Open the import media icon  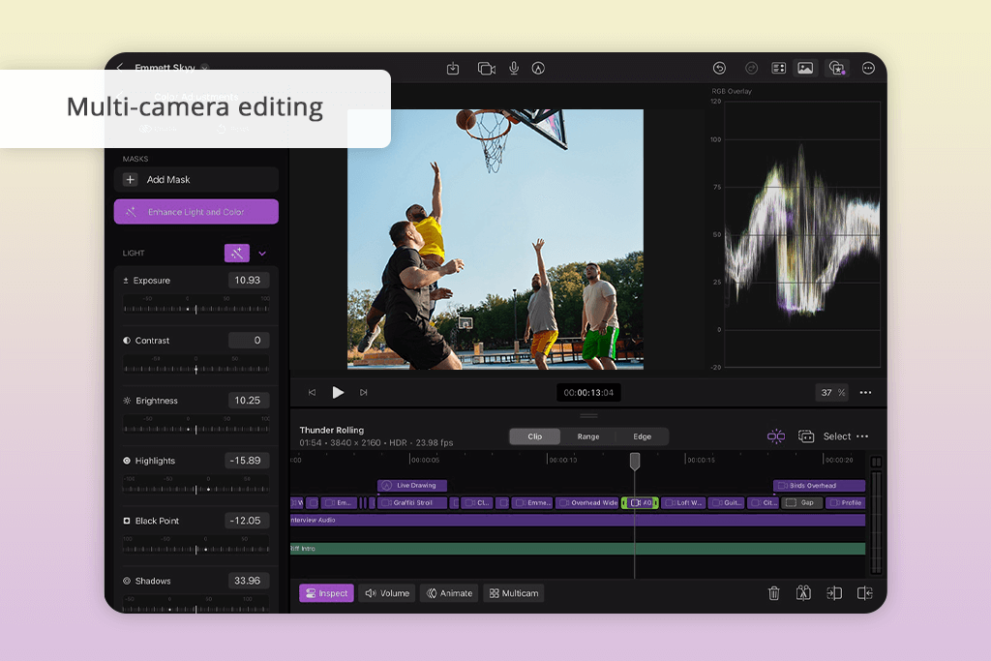coord(453,69)
